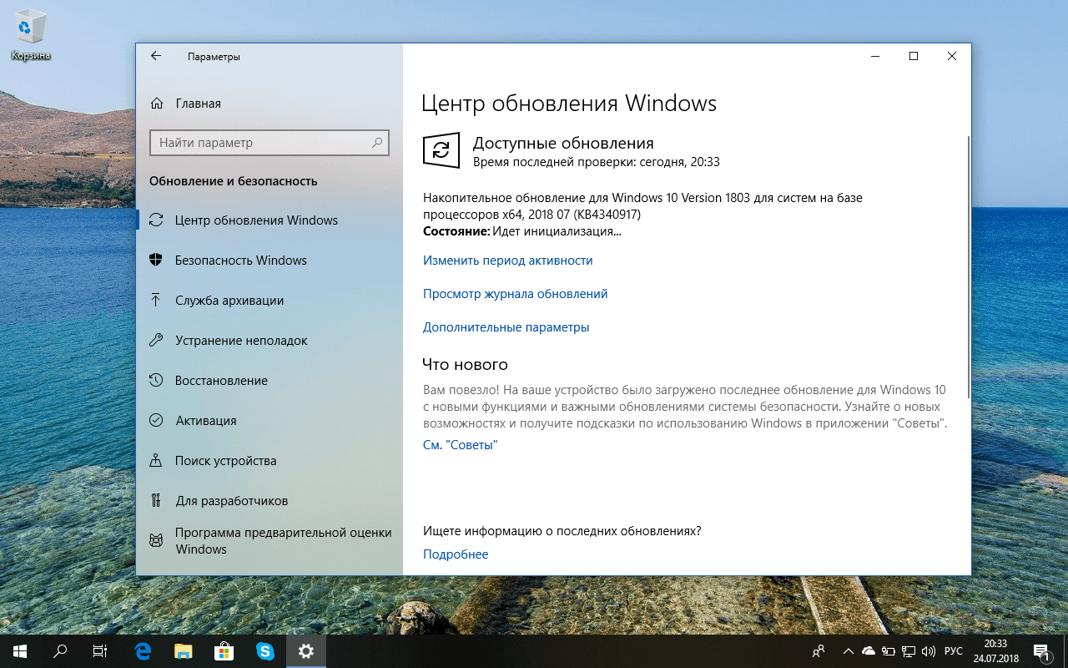
Task: Select Центр обновления Windows navigation entry
Action: [x=257, y=220]
